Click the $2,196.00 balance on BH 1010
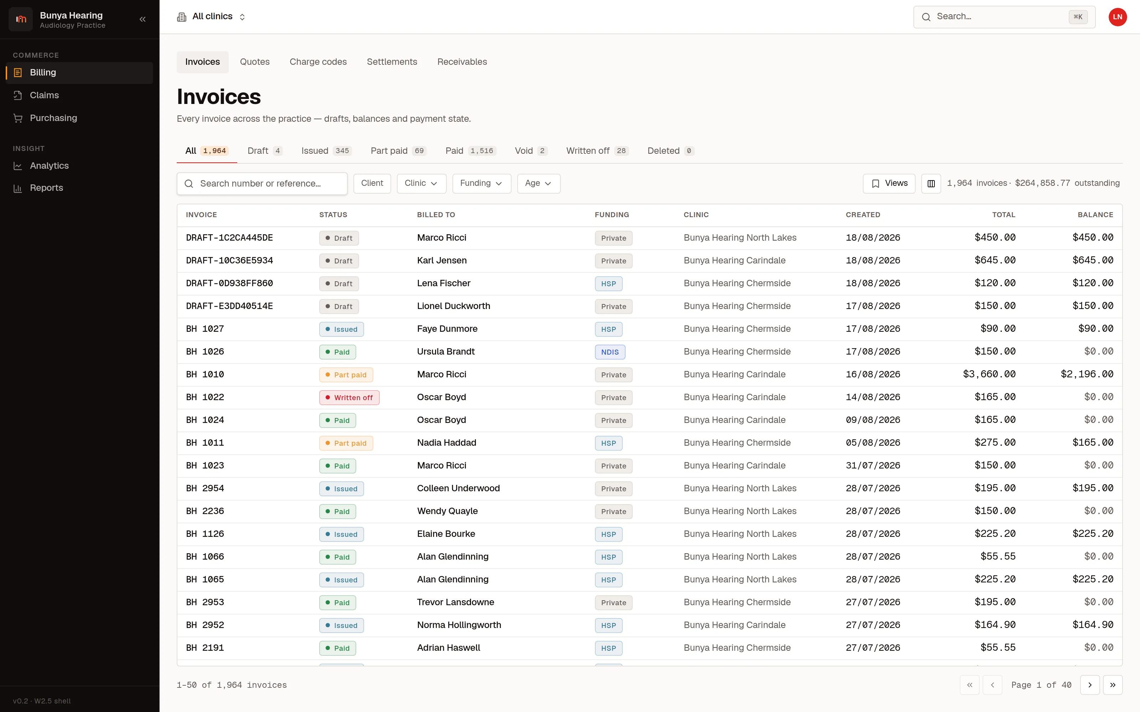The height and width of the screenshot is (712, 1140). 1087,375
